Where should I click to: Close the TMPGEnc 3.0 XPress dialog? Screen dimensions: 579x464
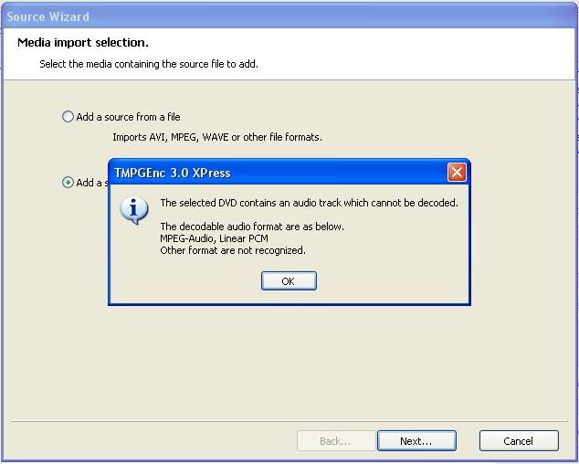click(457, 172)
